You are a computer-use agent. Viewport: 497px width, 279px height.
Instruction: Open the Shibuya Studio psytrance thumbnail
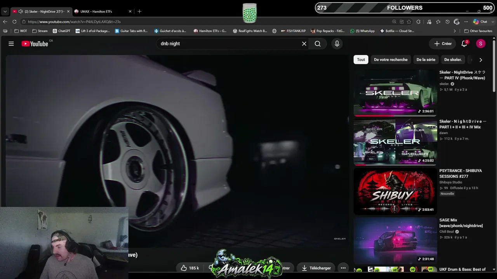tap(395, 191)
